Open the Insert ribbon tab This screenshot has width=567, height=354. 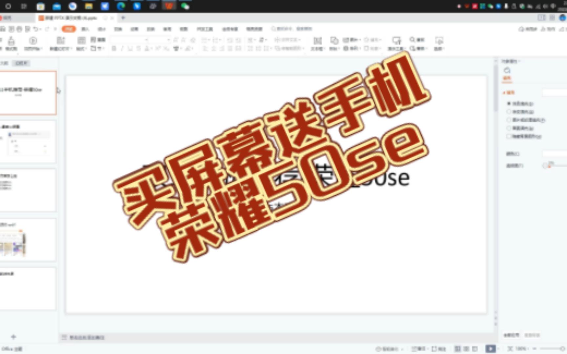click(85, 29)
